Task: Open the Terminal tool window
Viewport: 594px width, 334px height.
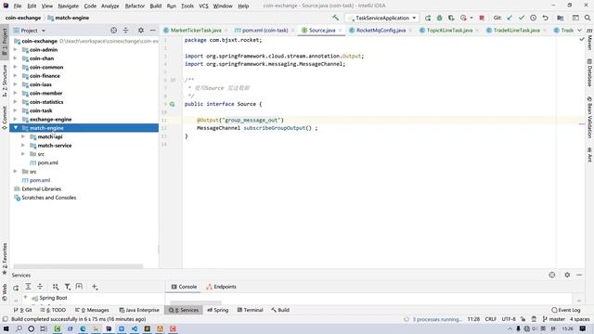Action: pos(250,310)
